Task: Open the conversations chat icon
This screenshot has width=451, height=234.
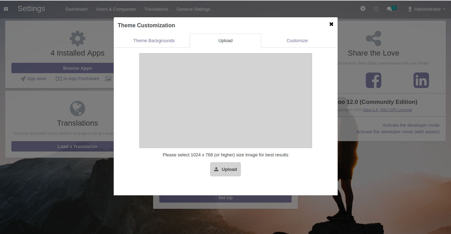Action: pyautogui.click(x=389, y=9)
